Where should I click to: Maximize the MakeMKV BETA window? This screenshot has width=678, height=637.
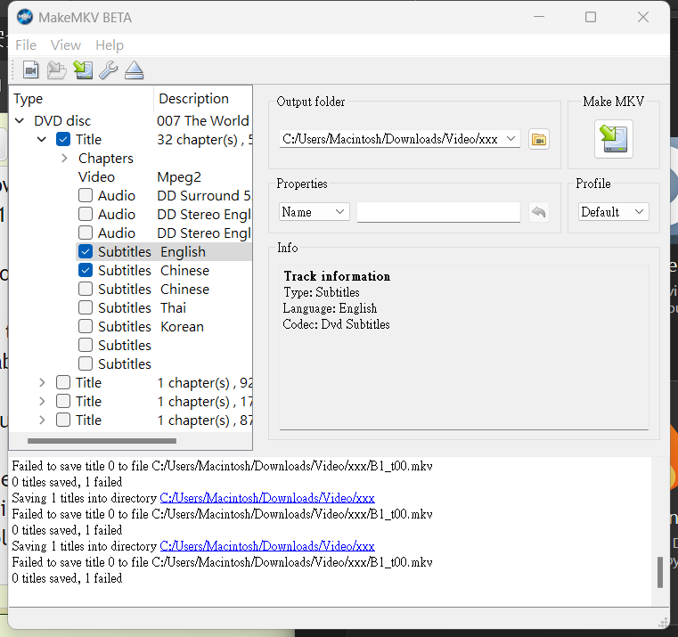coord(591,17)
